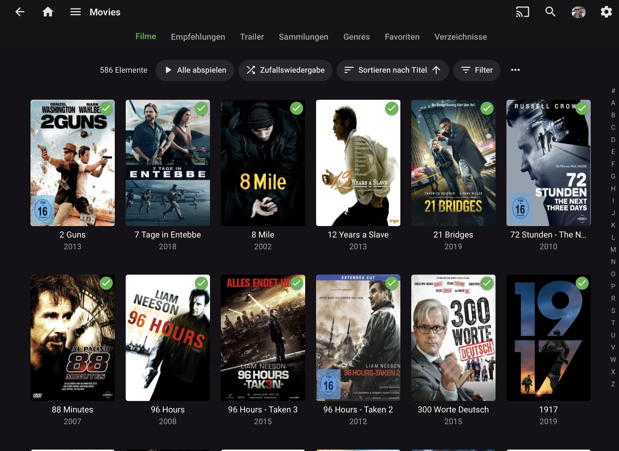Click the 96 Hours title text
The height and width of the screenshot is (451, 619).
tap(168, 410)
